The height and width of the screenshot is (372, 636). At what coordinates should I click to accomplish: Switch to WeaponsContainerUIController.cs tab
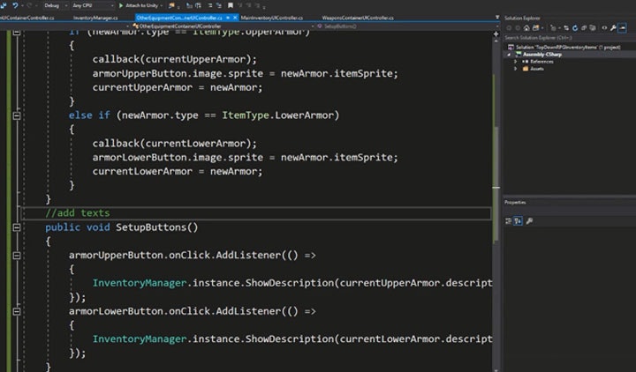pos(358,18)
